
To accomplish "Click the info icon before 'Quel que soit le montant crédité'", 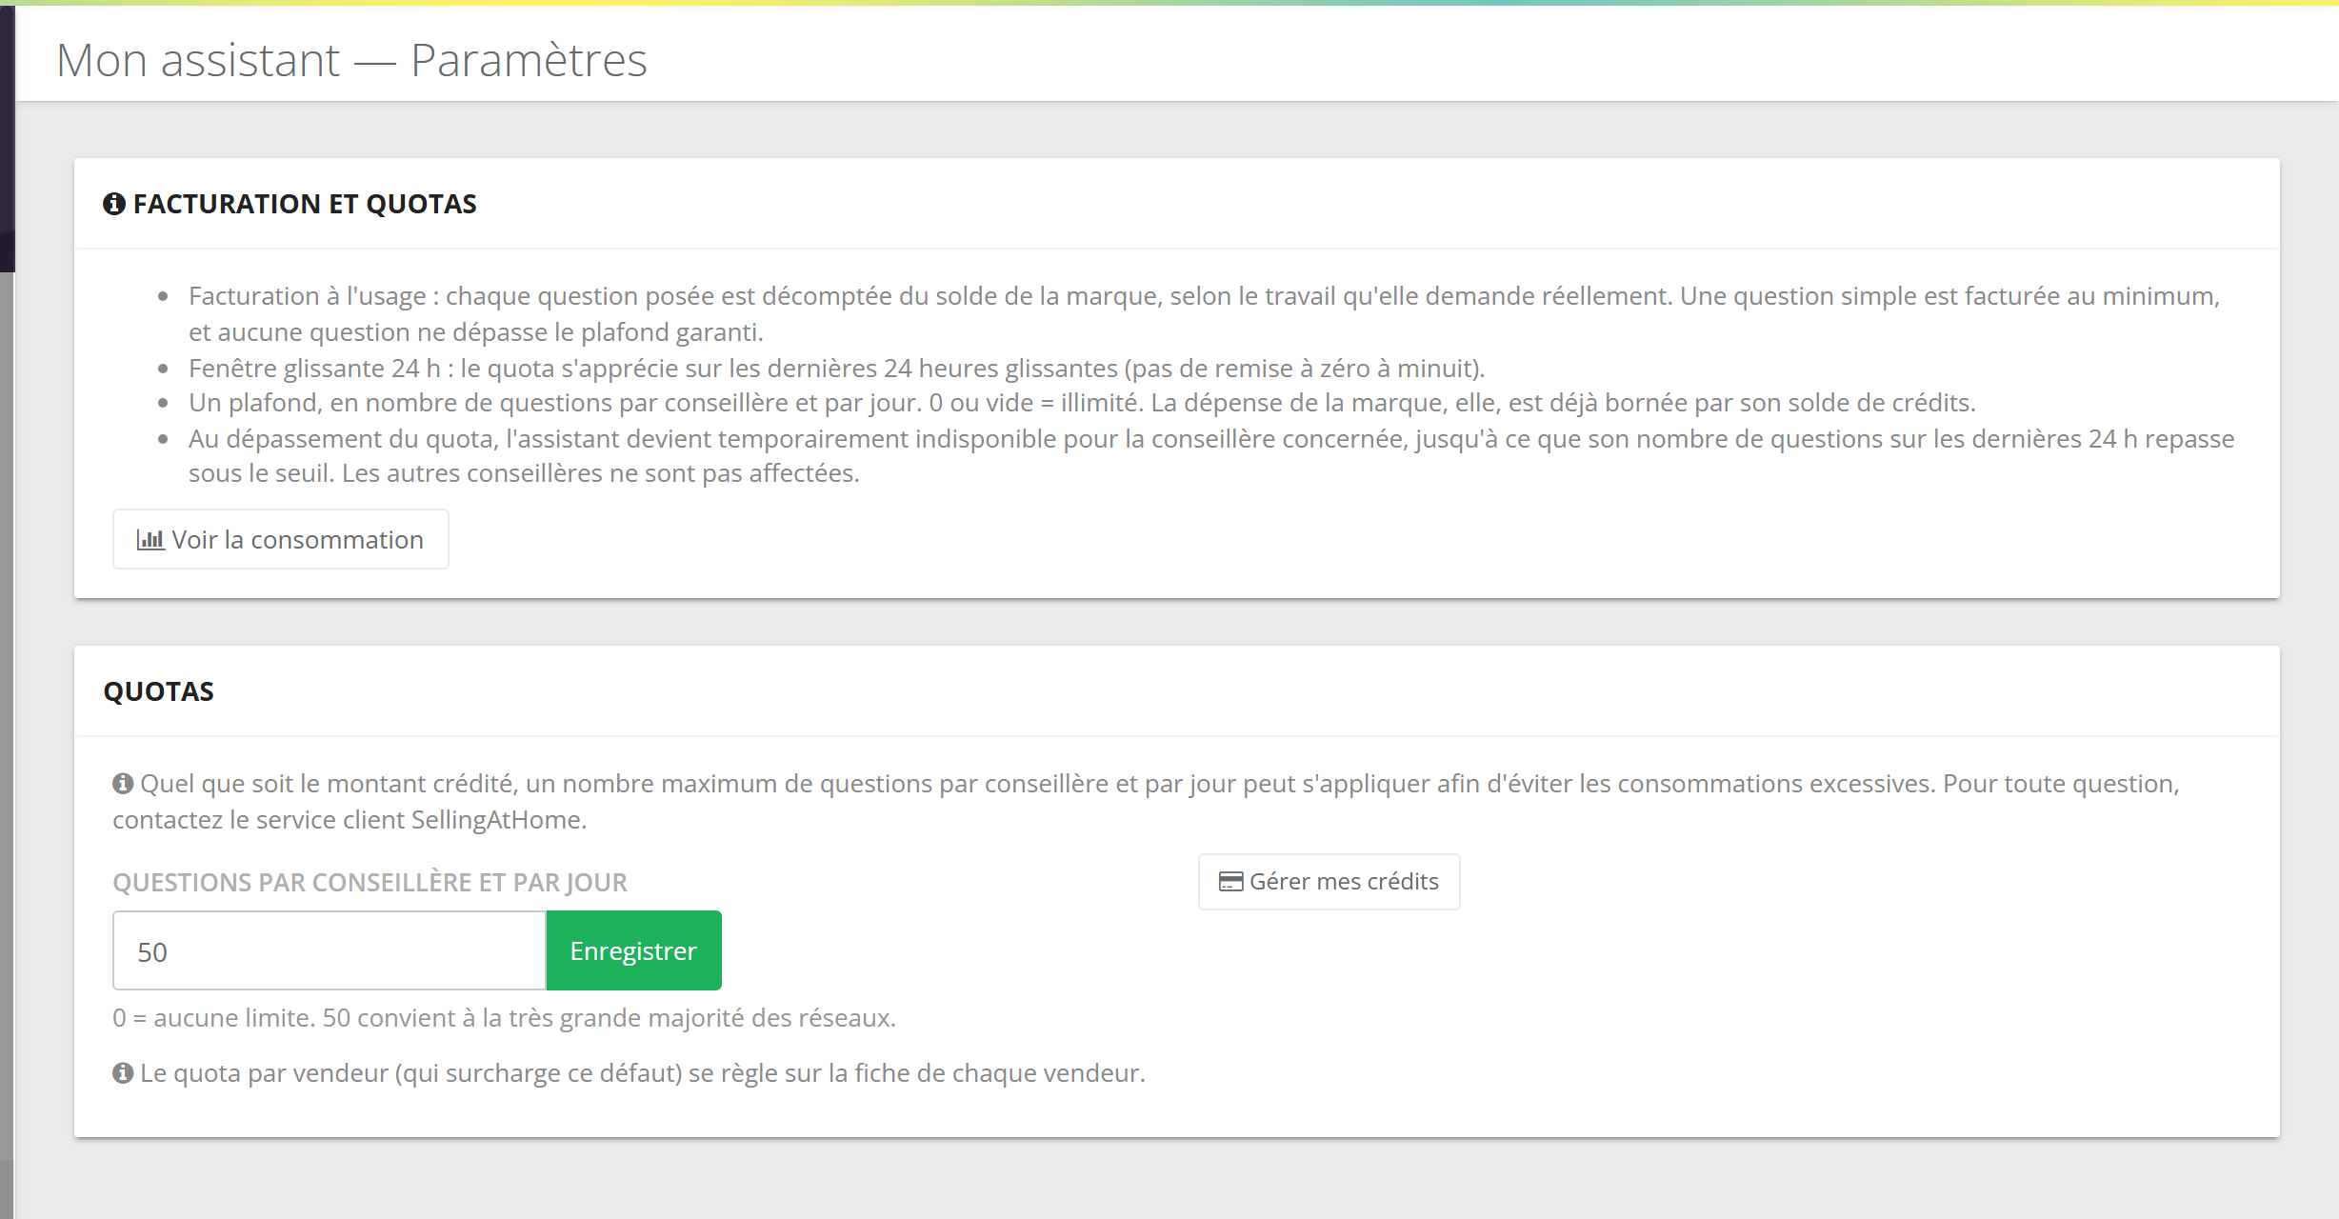I will (x=123, y=784).
